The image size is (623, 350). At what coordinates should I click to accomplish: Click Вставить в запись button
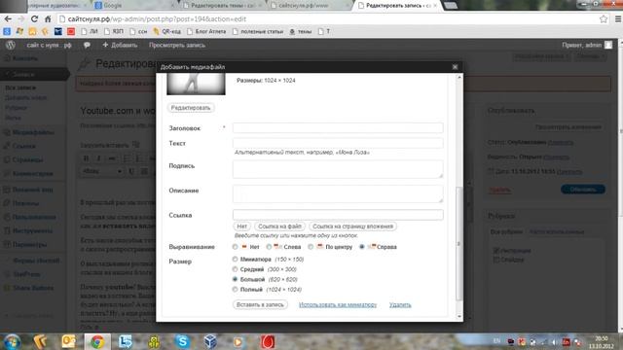click(260, 304)
